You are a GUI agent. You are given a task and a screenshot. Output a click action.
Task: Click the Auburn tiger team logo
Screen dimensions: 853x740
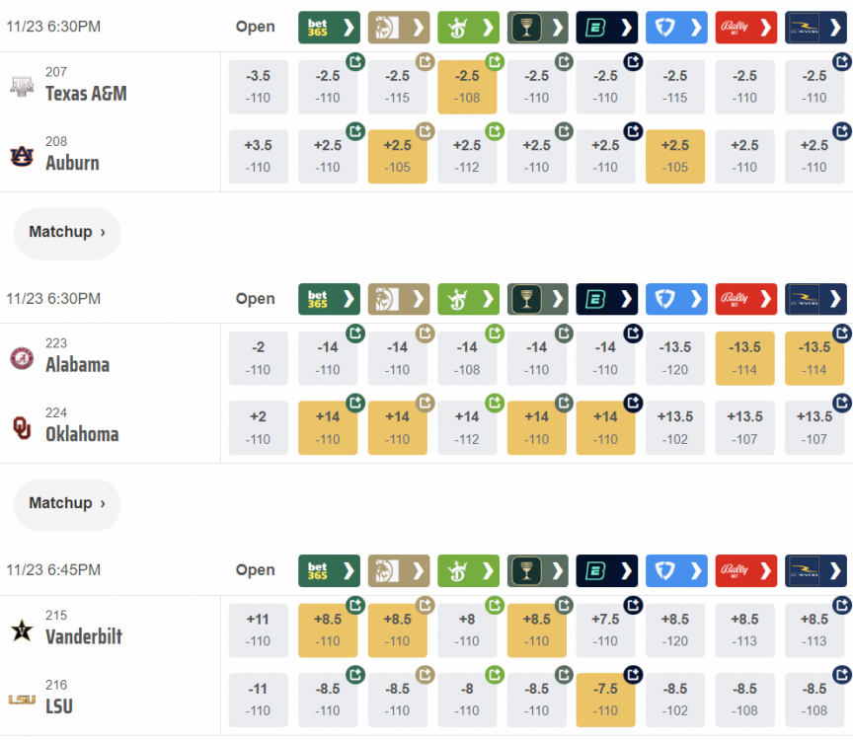click(22, 156)
